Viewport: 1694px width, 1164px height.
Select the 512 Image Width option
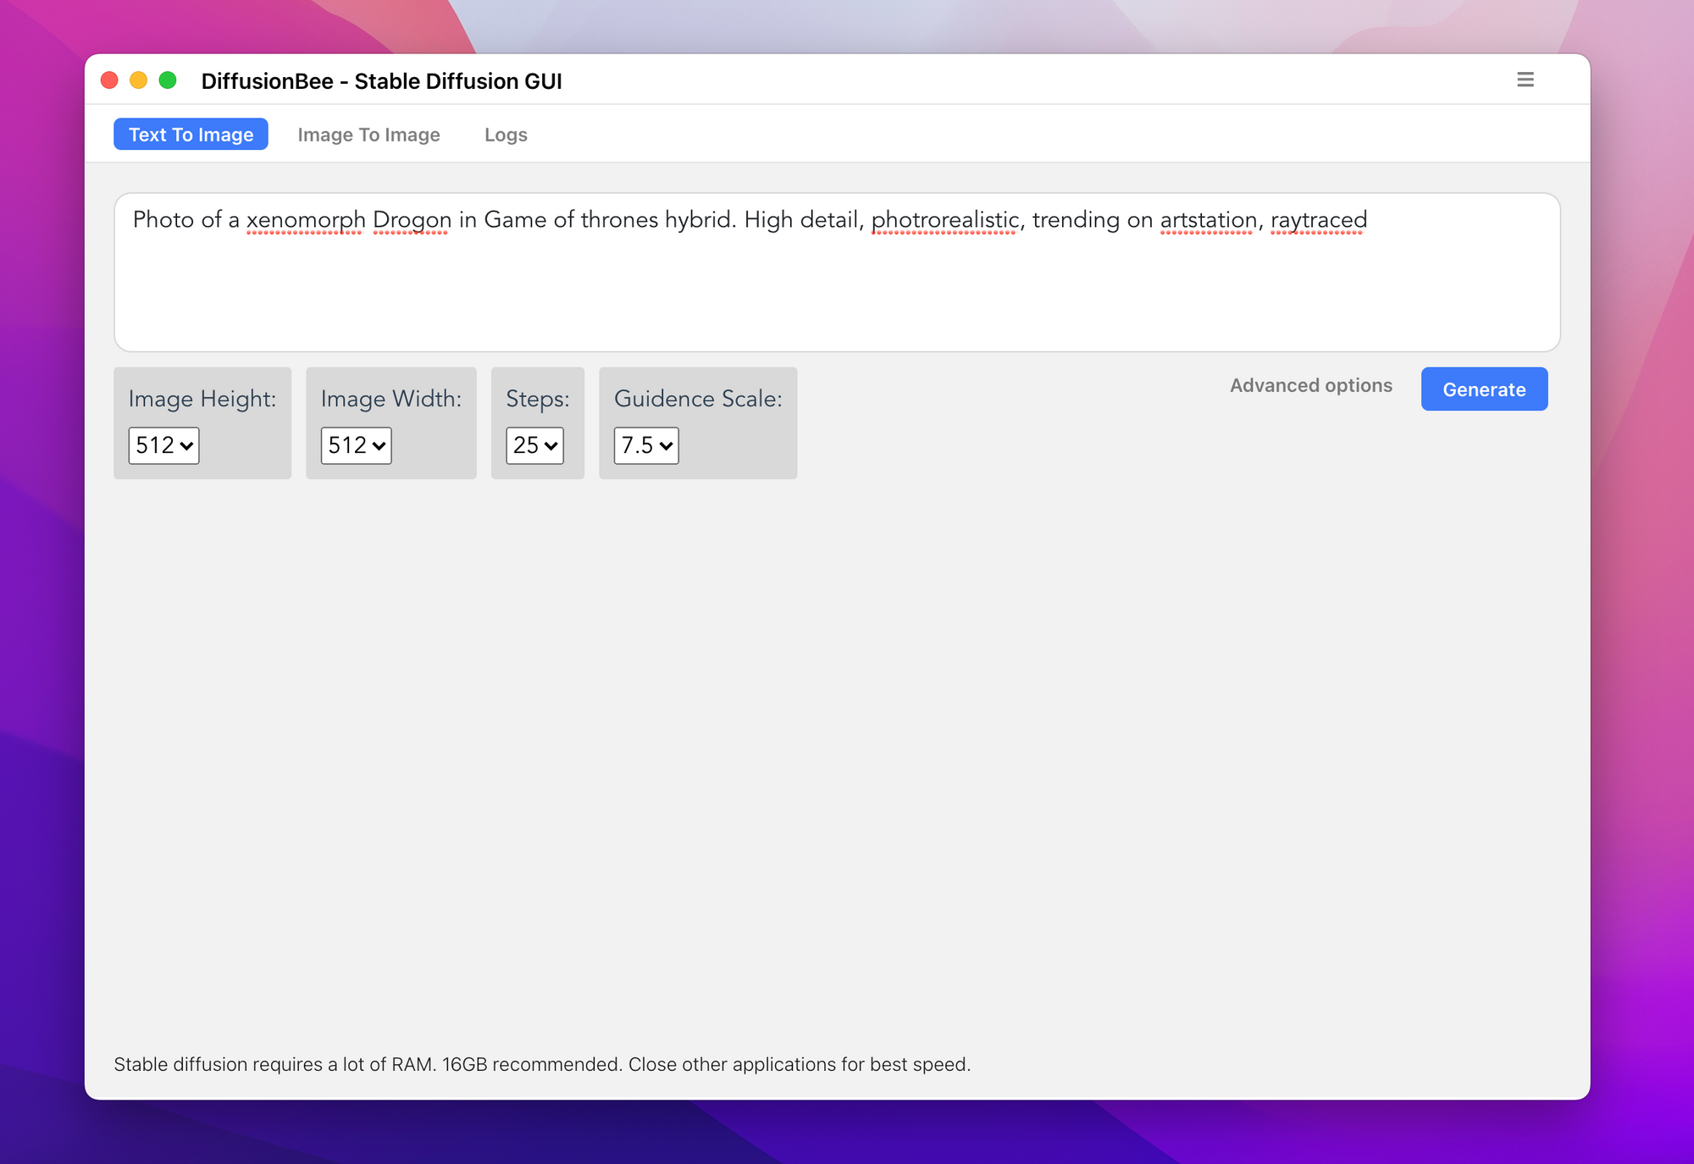point(354,445)
